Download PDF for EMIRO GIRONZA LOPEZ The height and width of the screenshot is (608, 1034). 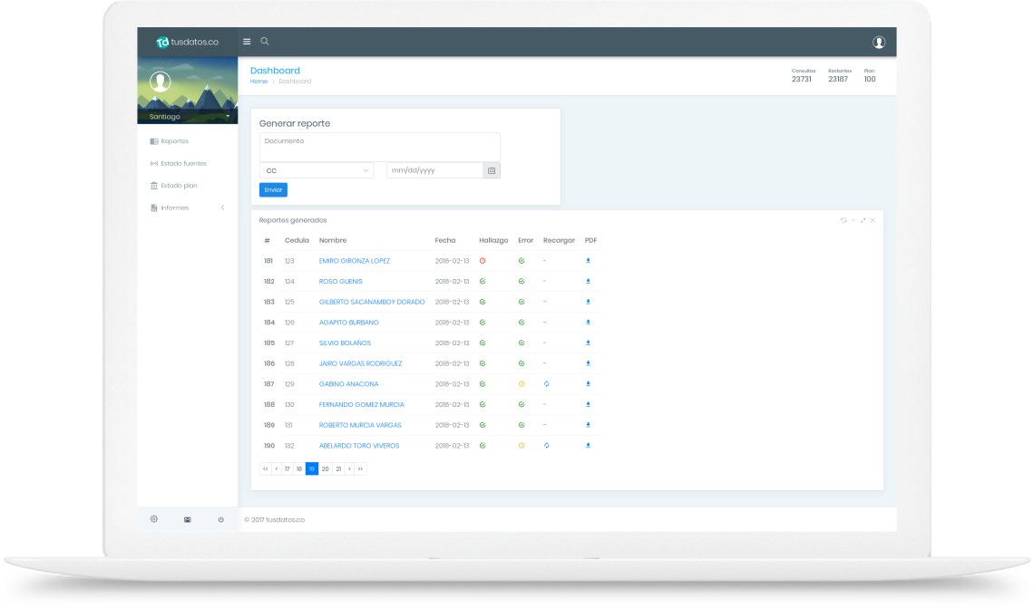pyautogui.click(x=589, y=261)
